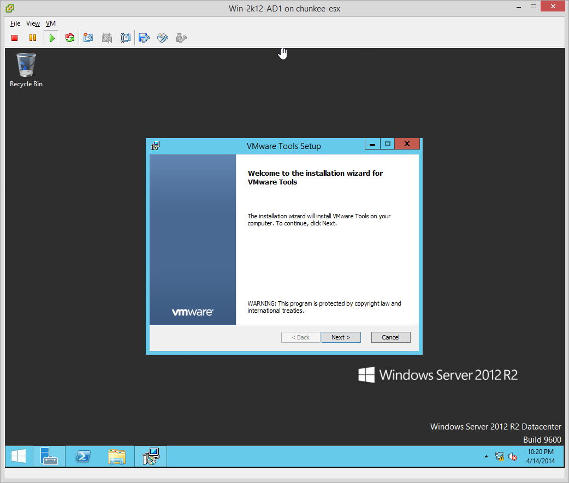The height and width of the screenshot is (483, 569).
Task: Open PowerShell from the taskbar
Action: [82, 456]
